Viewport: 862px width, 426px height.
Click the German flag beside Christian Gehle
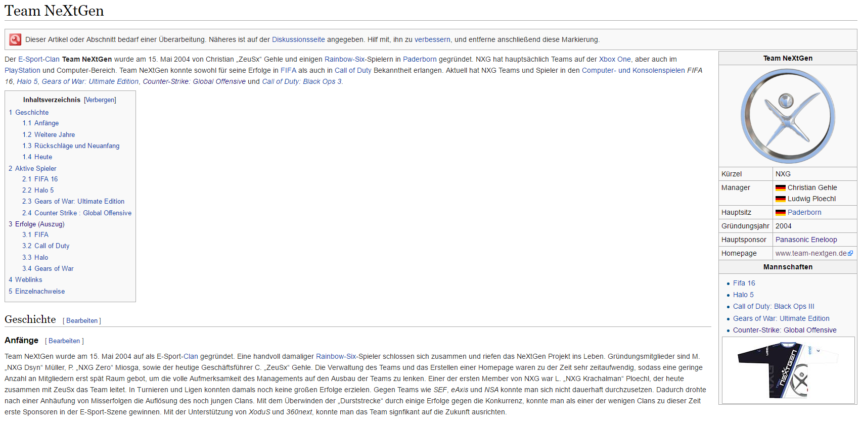pyautogui.click(x=780, y=187)
